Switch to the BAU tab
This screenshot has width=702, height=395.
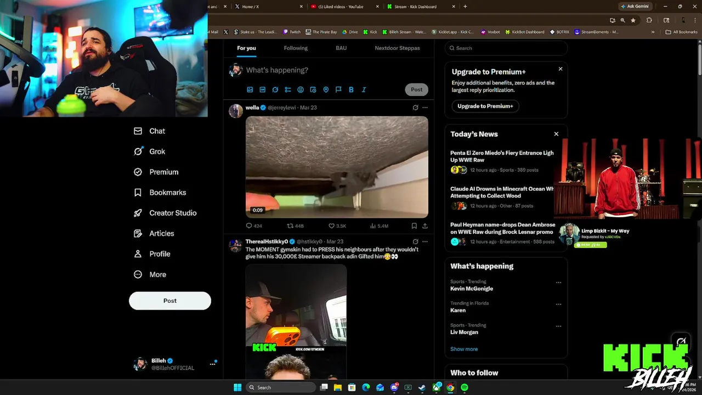(341, 48)
